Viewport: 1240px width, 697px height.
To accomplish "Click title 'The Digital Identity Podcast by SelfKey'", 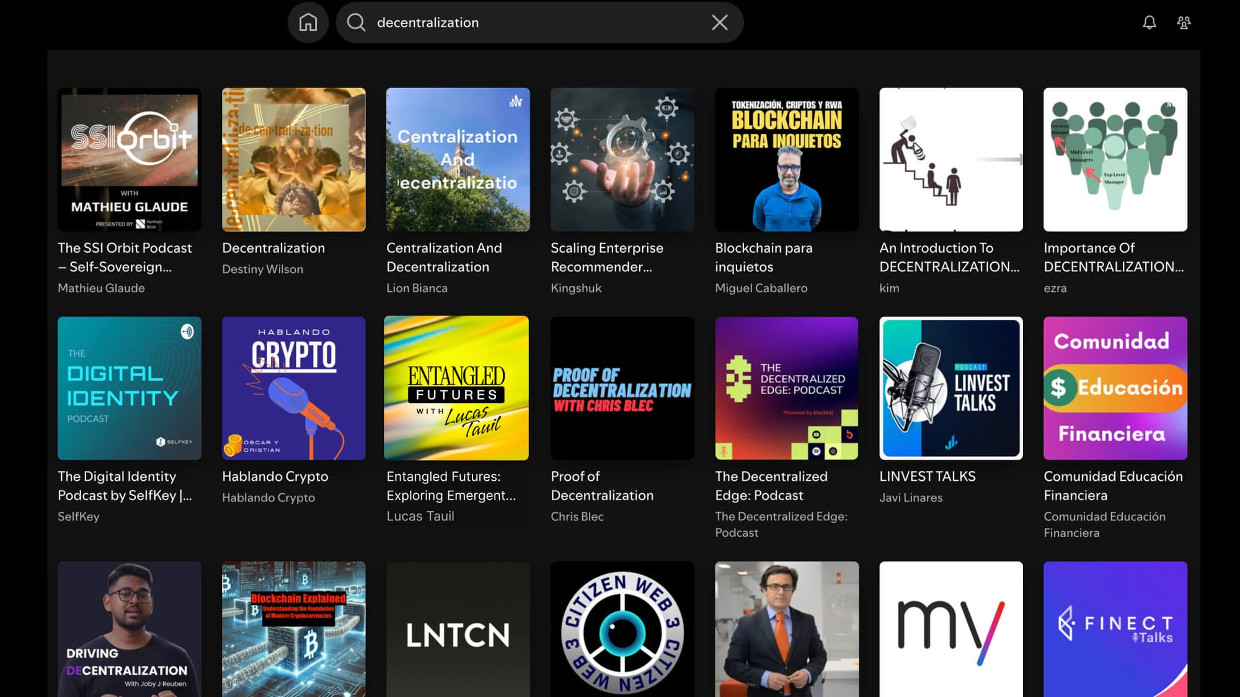I will coord(125,486).
